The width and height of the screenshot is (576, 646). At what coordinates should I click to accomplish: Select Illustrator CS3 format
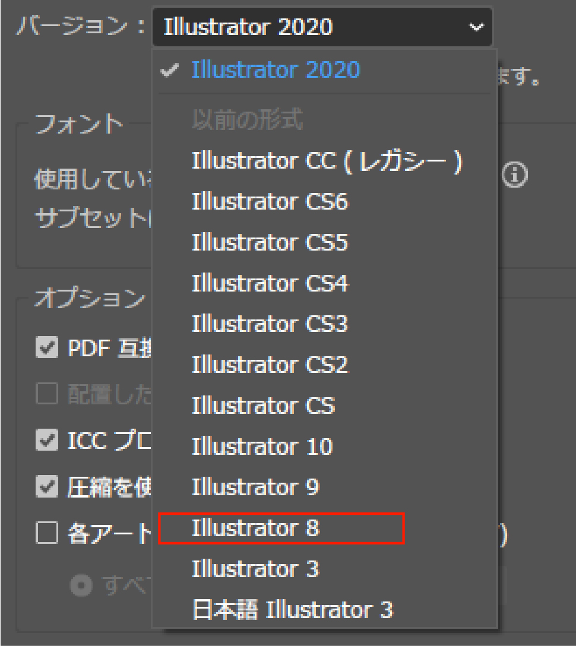(x=270, y=324)
